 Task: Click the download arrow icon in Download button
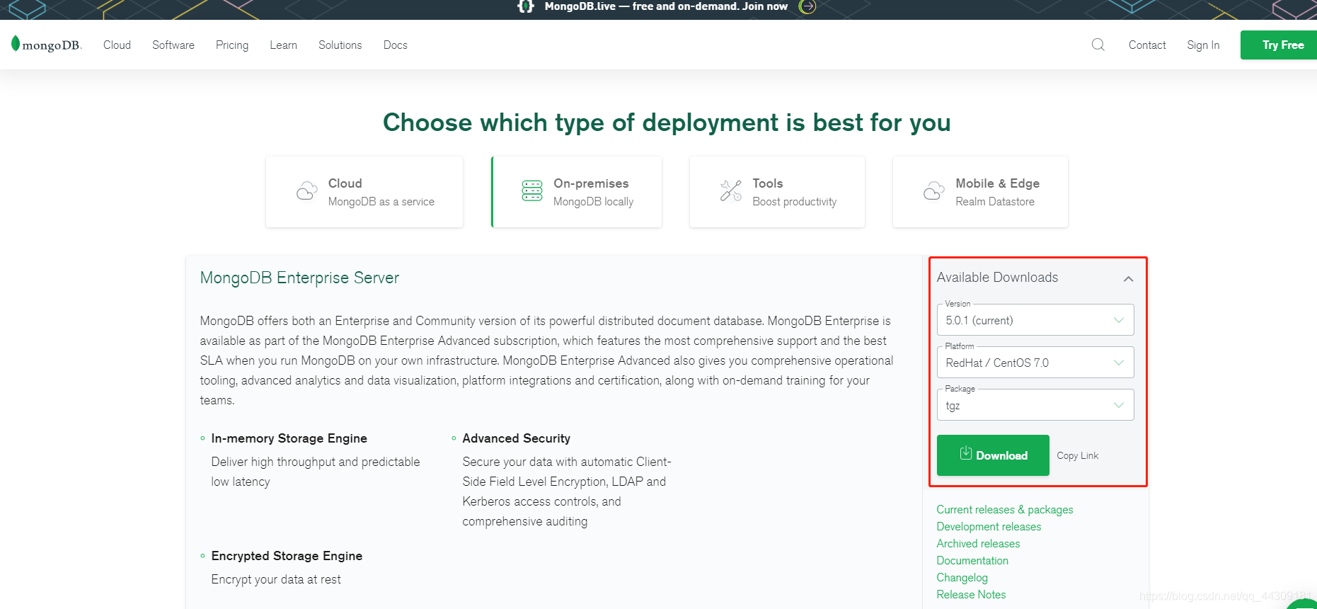[965, 453]
